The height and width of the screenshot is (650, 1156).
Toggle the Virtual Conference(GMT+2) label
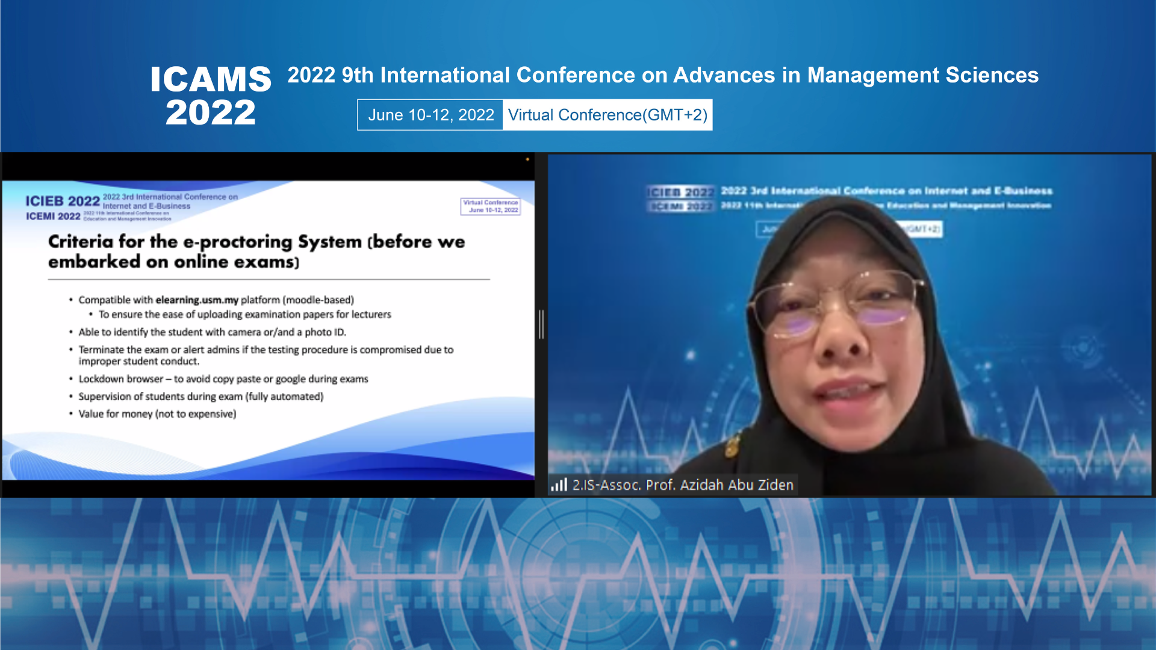point(607,114)
